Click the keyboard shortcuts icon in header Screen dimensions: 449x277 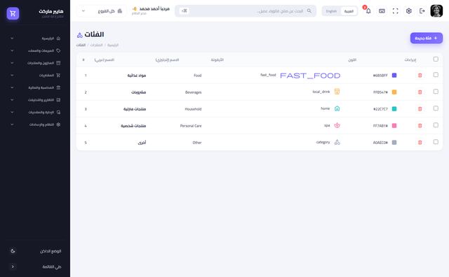point(382,11)
